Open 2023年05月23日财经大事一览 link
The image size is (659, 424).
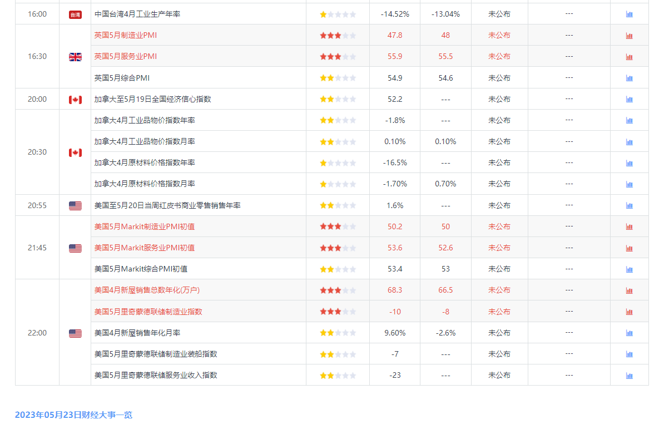(x=73, y=415)
